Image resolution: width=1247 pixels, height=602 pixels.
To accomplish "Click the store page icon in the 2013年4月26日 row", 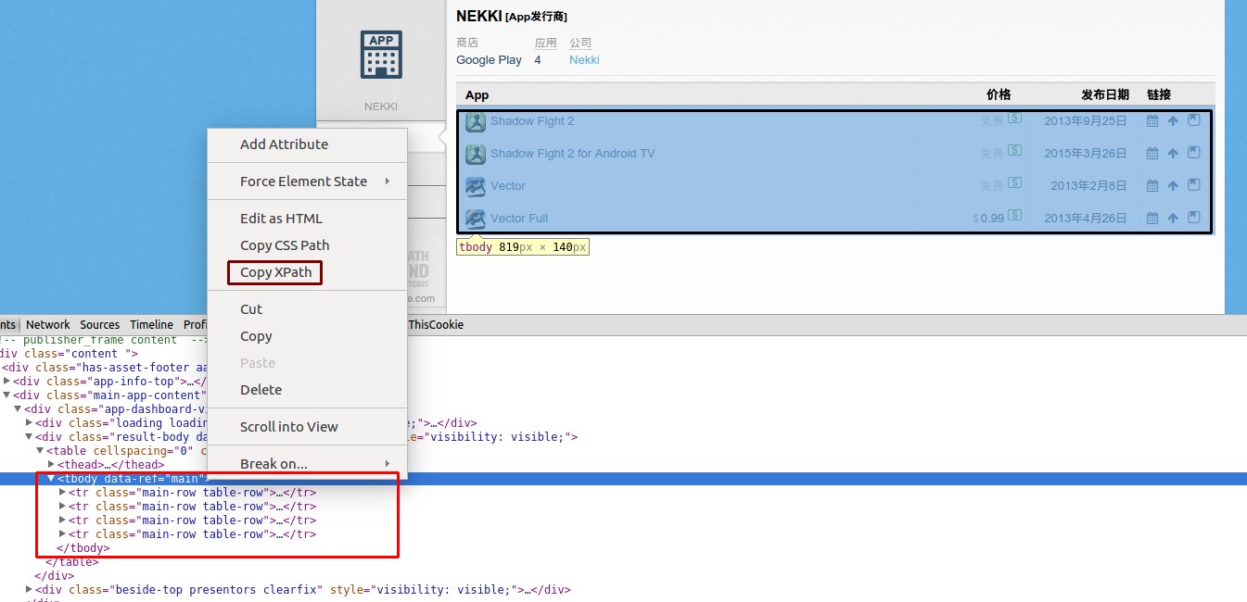I will [1194, 218].
